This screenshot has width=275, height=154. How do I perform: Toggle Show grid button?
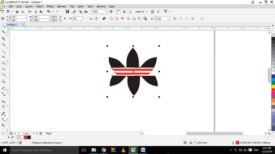[x=124, y=12]
